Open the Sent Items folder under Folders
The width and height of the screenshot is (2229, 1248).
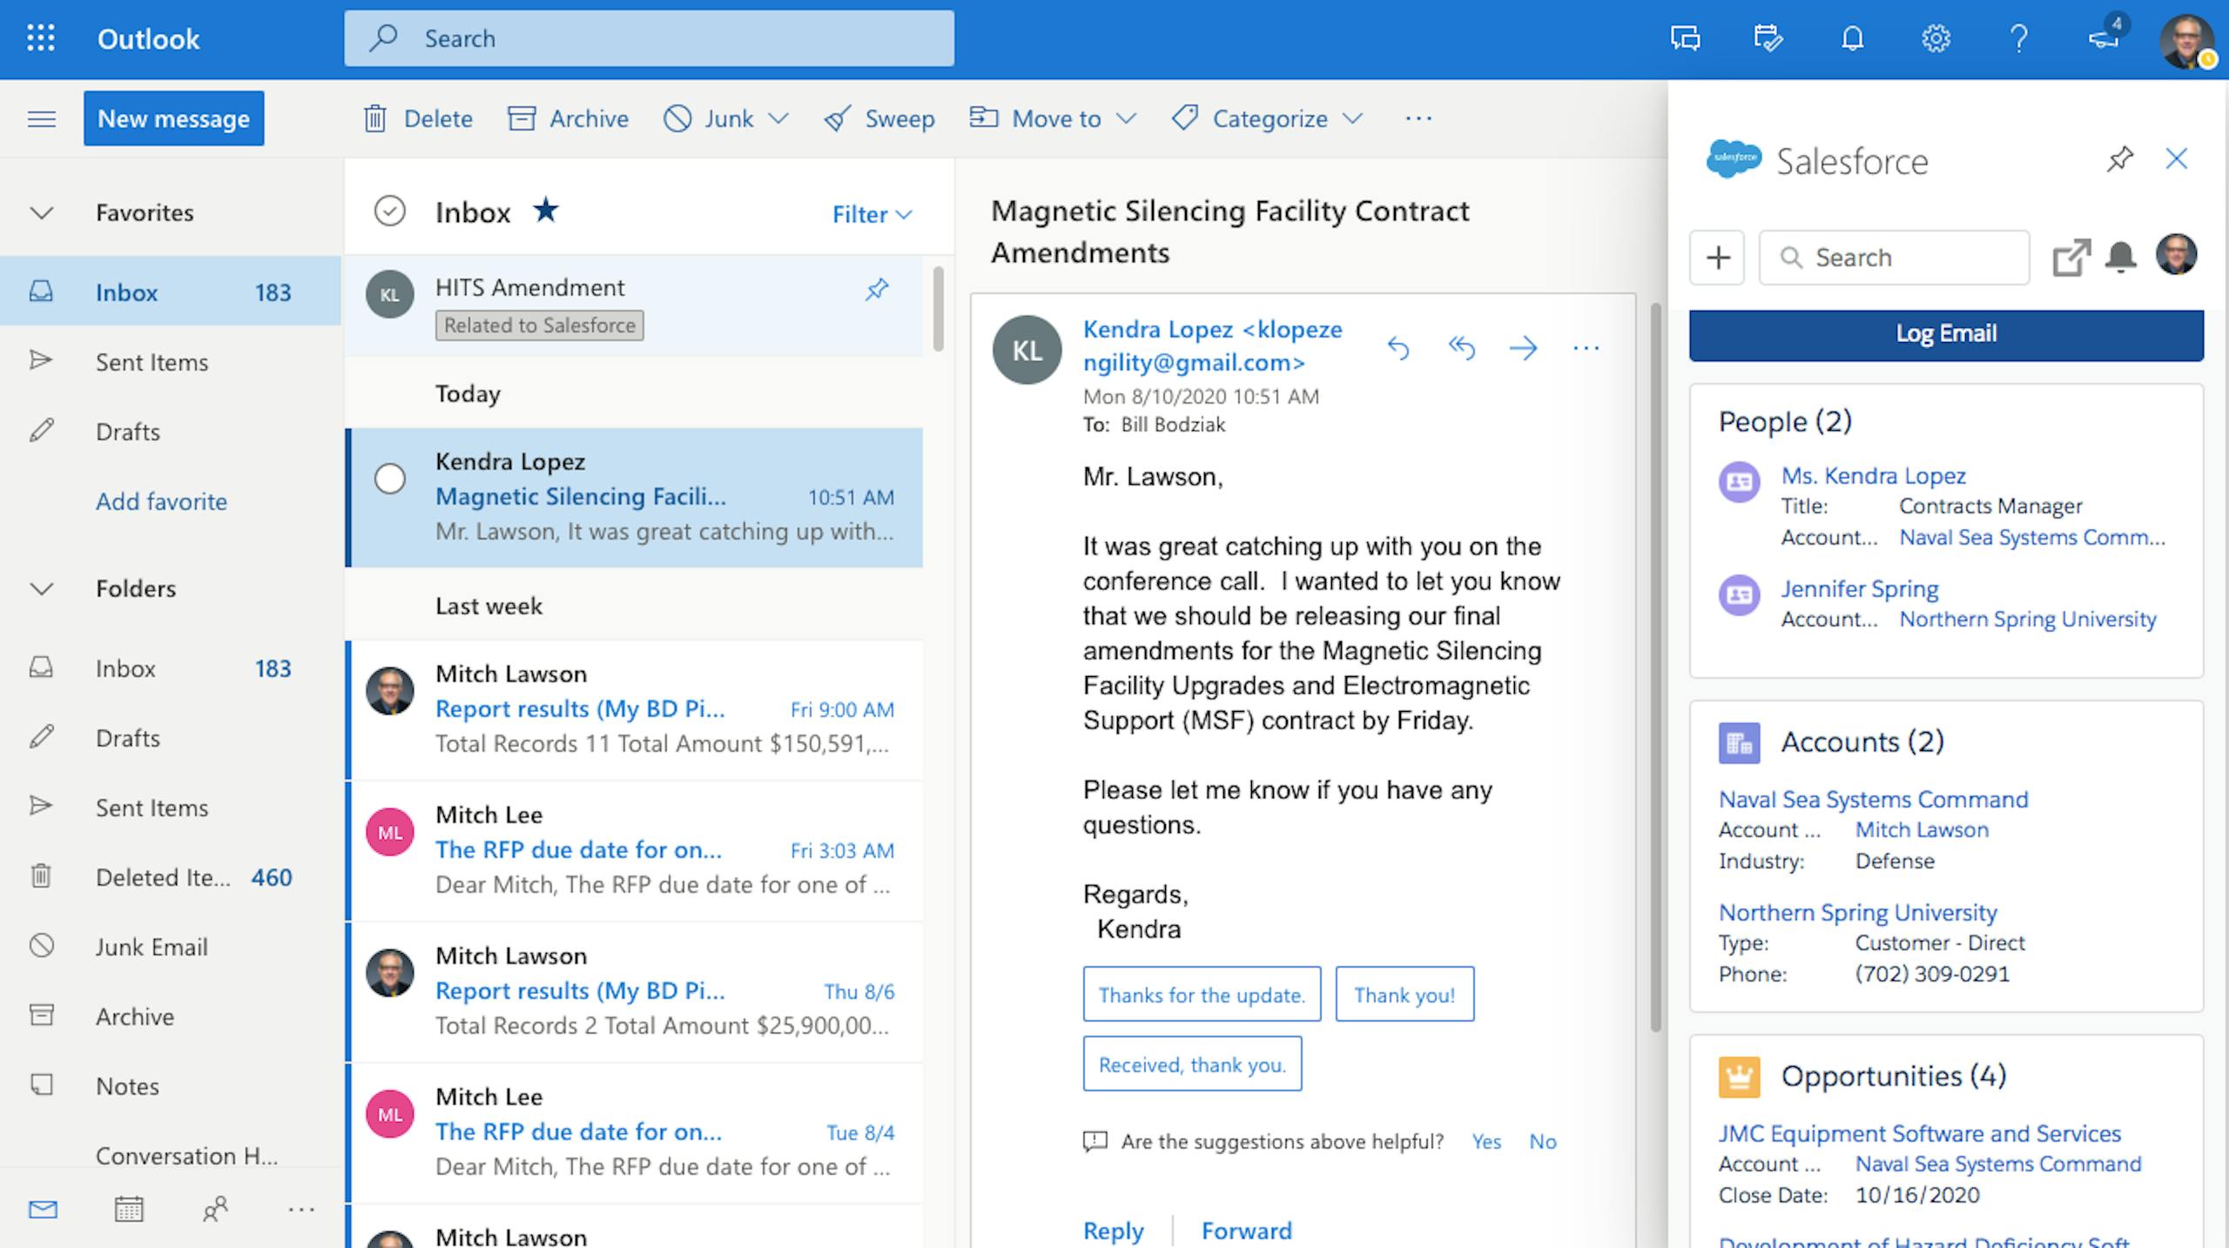(x=152, y=808)
